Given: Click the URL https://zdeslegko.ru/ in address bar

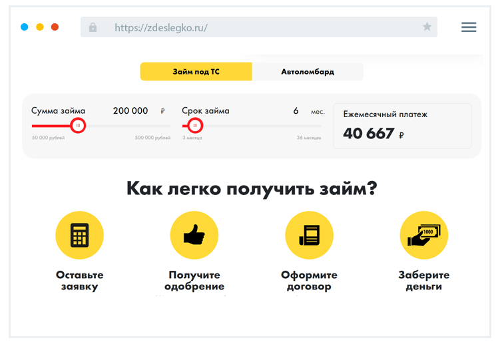Looking at the screenshot, I should [x=161, y=28].
